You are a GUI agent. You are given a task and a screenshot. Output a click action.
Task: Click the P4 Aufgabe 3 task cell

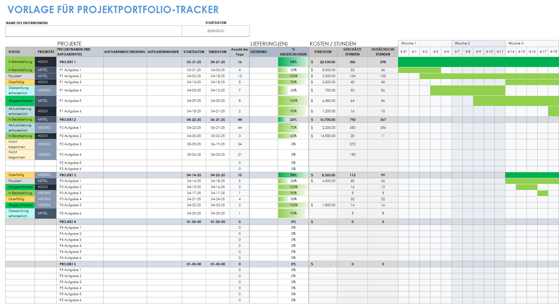(80, 240)
